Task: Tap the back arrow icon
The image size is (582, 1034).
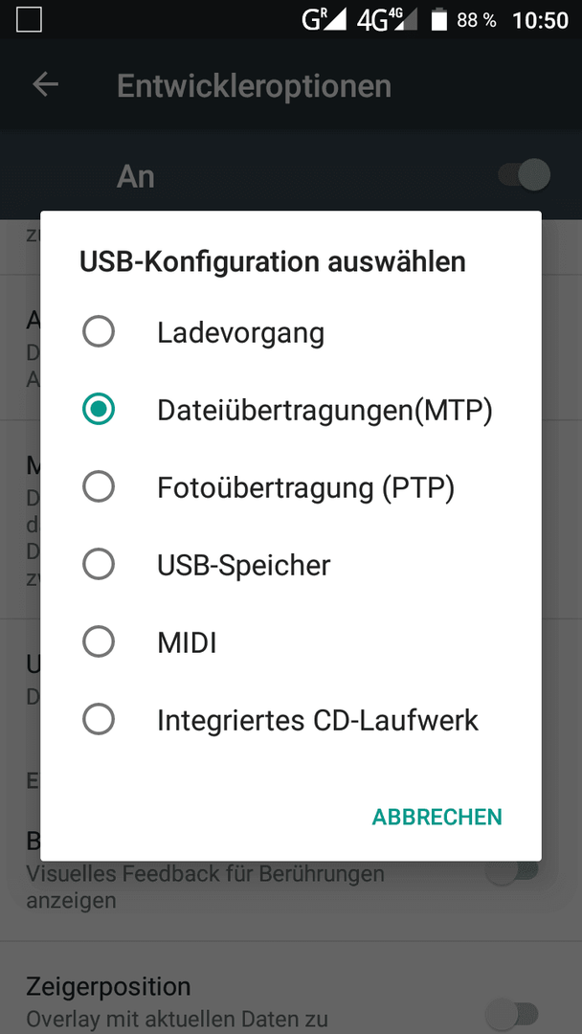Action: (x=46, y=84)
